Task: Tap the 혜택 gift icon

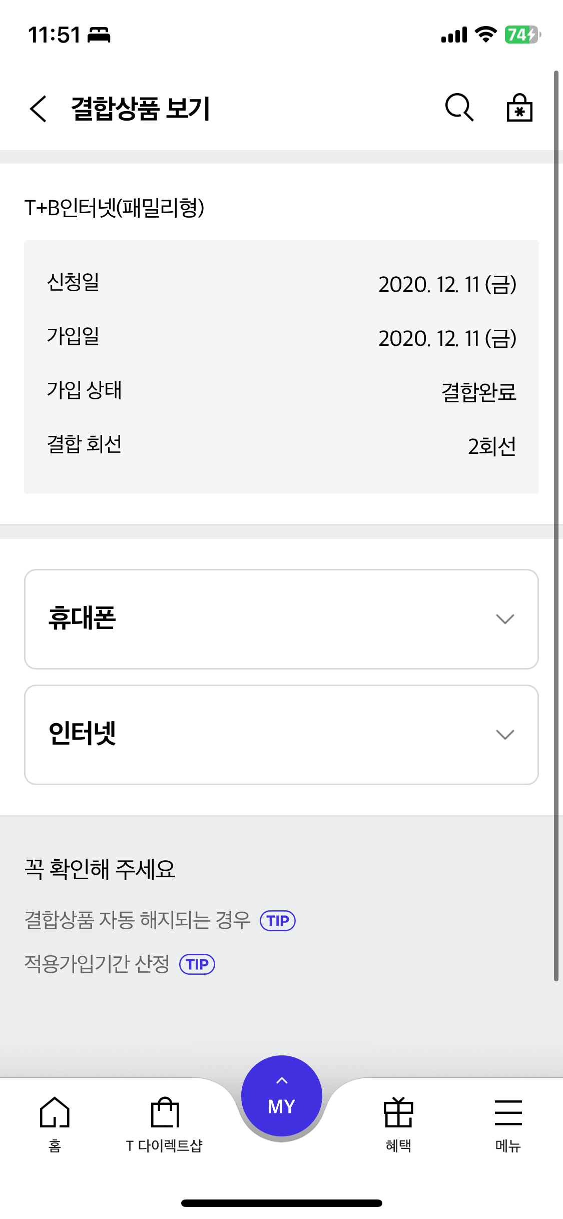Action: pyautogui.click(x=398, y=1113)
